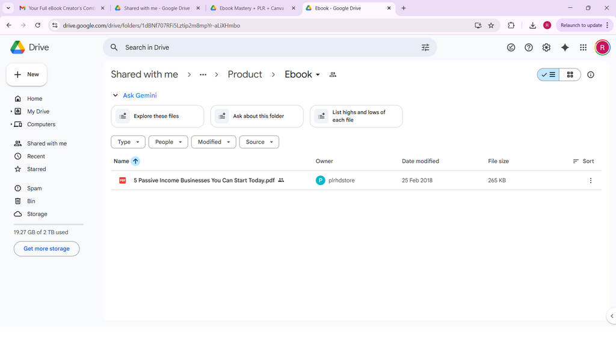The image size is (616, 346).
Task: Open the Modified filter dropdown
Action: 213,142
